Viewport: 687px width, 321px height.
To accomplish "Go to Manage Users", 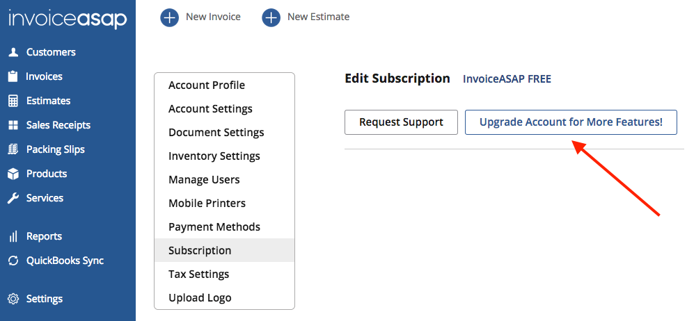I will [204, 180].
